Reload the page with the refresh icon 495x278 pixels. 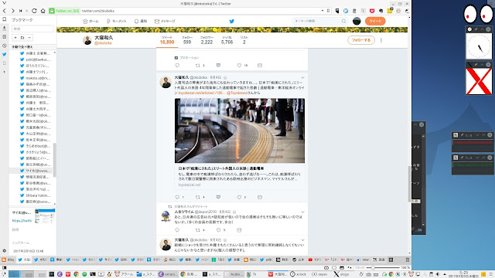click(x=34, y=11)
